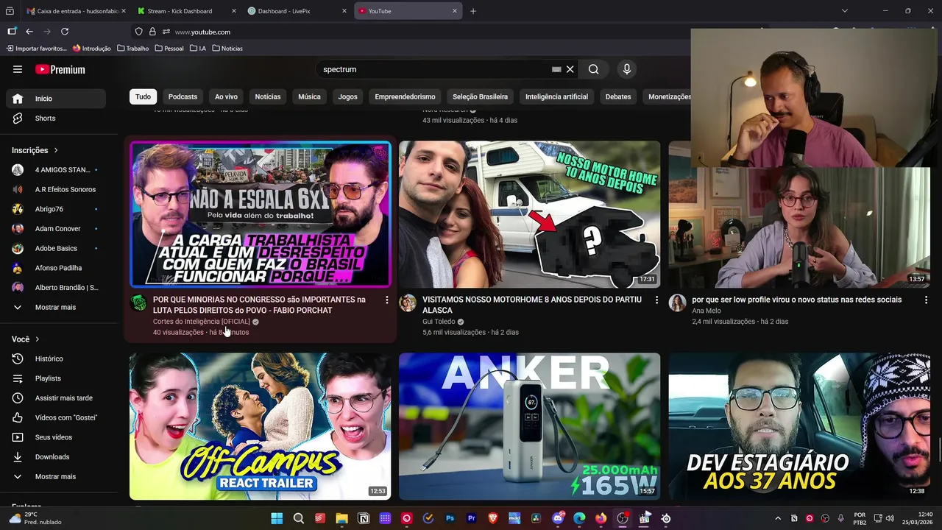Select the Tudo filter chip
The width and height of the screenshot is (942, 530).
(143, 96)
